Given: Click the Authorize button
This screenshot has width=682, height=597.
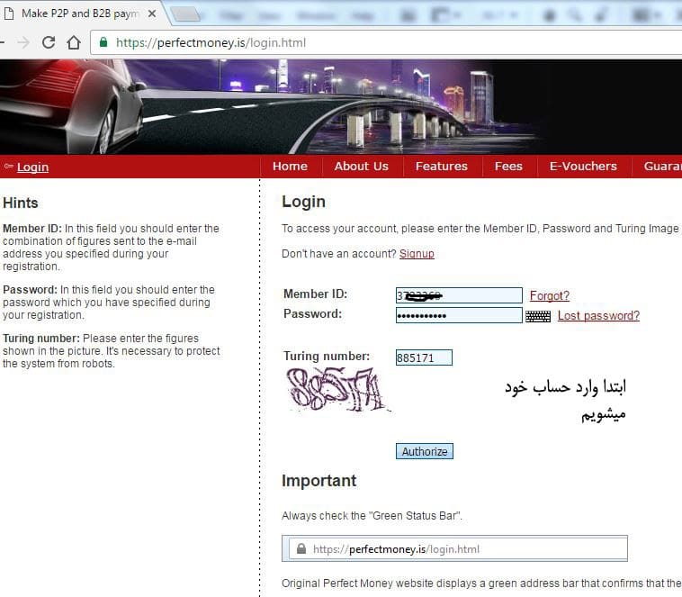Looking at the screenshot, I should click(425, 451).
